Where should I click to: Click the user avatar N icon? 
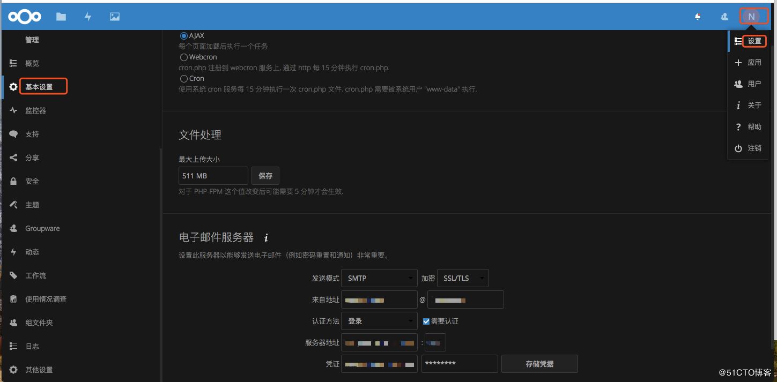tap(751, 17)
